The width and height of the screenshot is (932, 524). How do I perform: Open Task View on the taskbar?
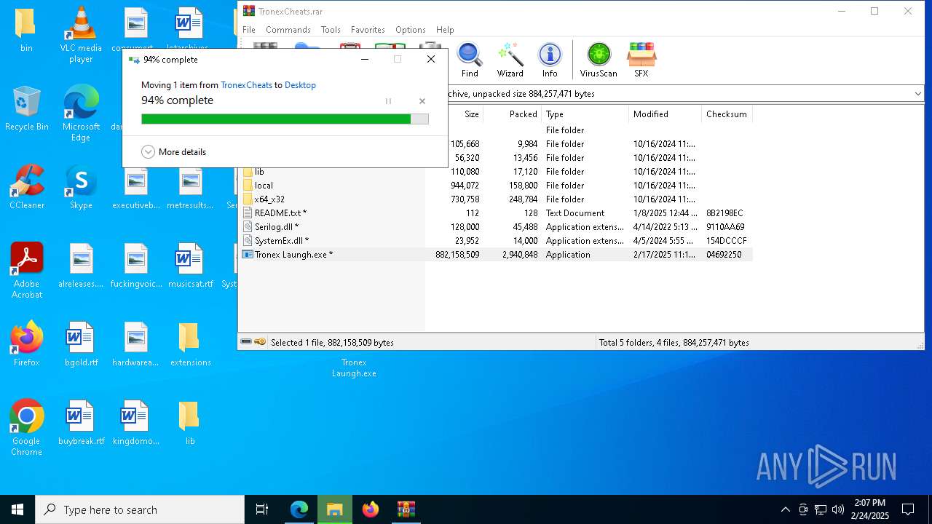pyautogui.click(x=262, y=509)
